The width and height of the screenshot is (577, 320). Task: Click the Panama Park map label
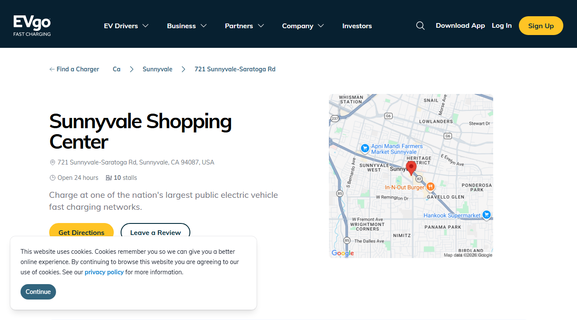click(443, 227)
